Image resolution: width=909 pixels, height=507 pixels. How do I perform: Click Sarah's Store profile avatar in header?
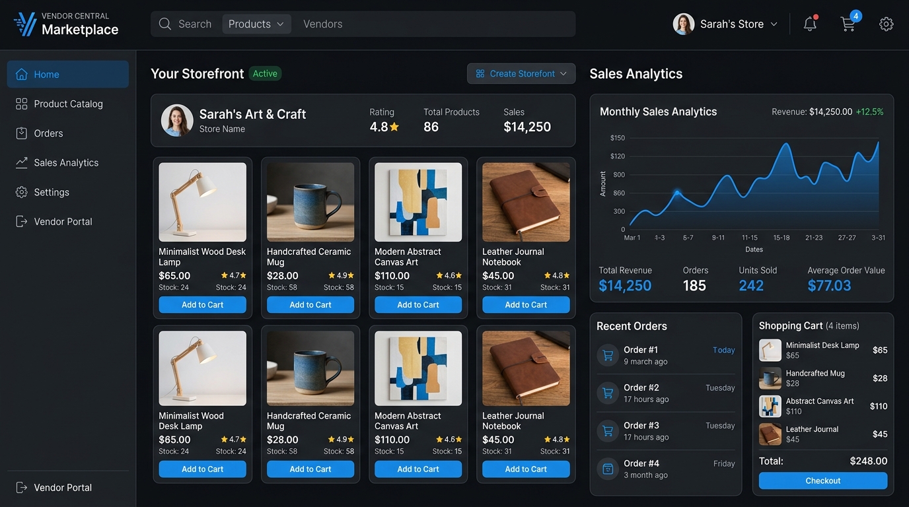tap(684, 24)
